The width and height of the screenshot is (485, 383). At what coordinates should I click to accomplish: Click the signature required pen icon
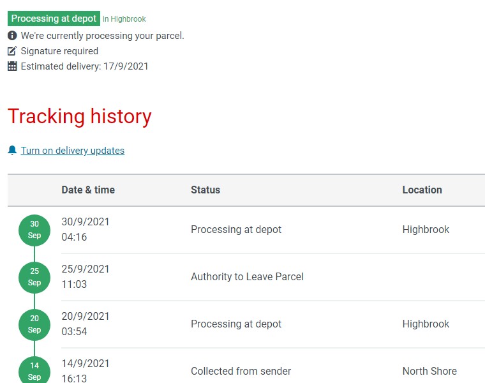(12, 51)
